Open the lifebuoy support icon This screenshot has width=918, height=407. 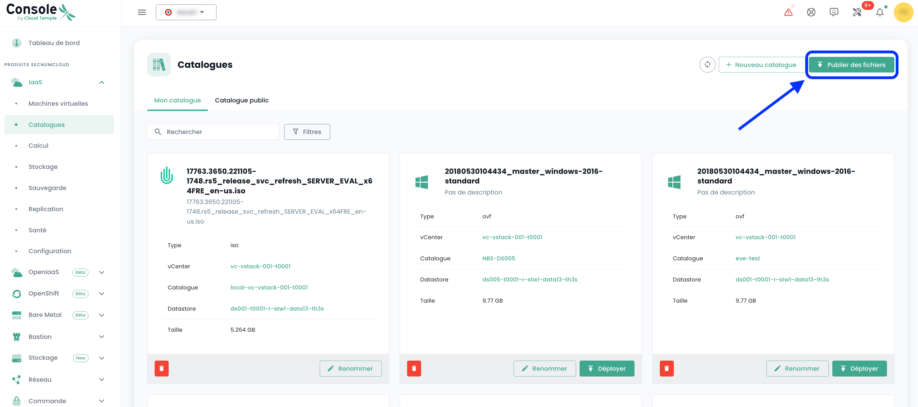[x=811, y=12]
